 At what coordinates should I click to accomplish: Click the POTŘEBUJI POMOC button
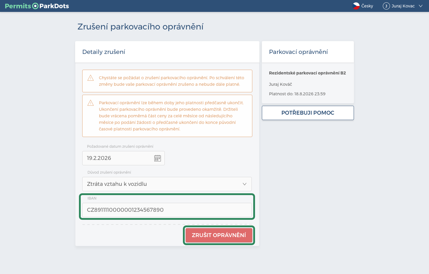(x=308, y=113)
